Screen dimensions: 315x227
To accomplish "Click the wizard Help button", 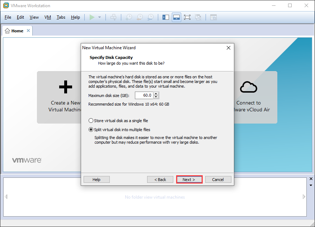I will pos(97,180).
